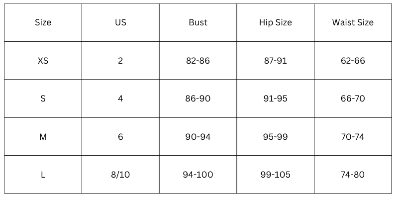Click hip range 91-95
Image resolution: width=398 pixels, height=199 pixels.
[x=276, y=99]
